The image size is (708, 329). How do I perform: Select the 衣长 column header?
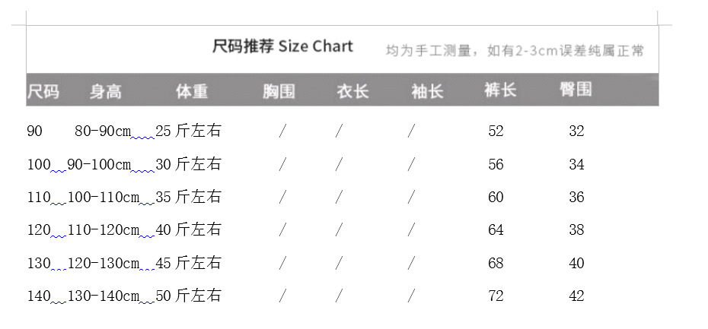[x=353, y=92]
